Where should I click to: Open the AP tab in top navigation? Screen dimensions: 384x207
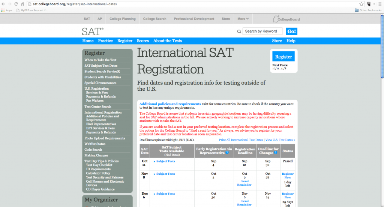(100, 19)
